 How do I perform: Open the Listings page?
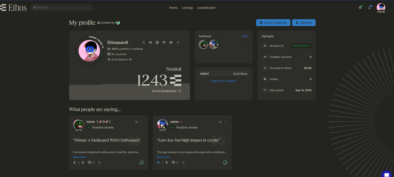pos(187,8)
